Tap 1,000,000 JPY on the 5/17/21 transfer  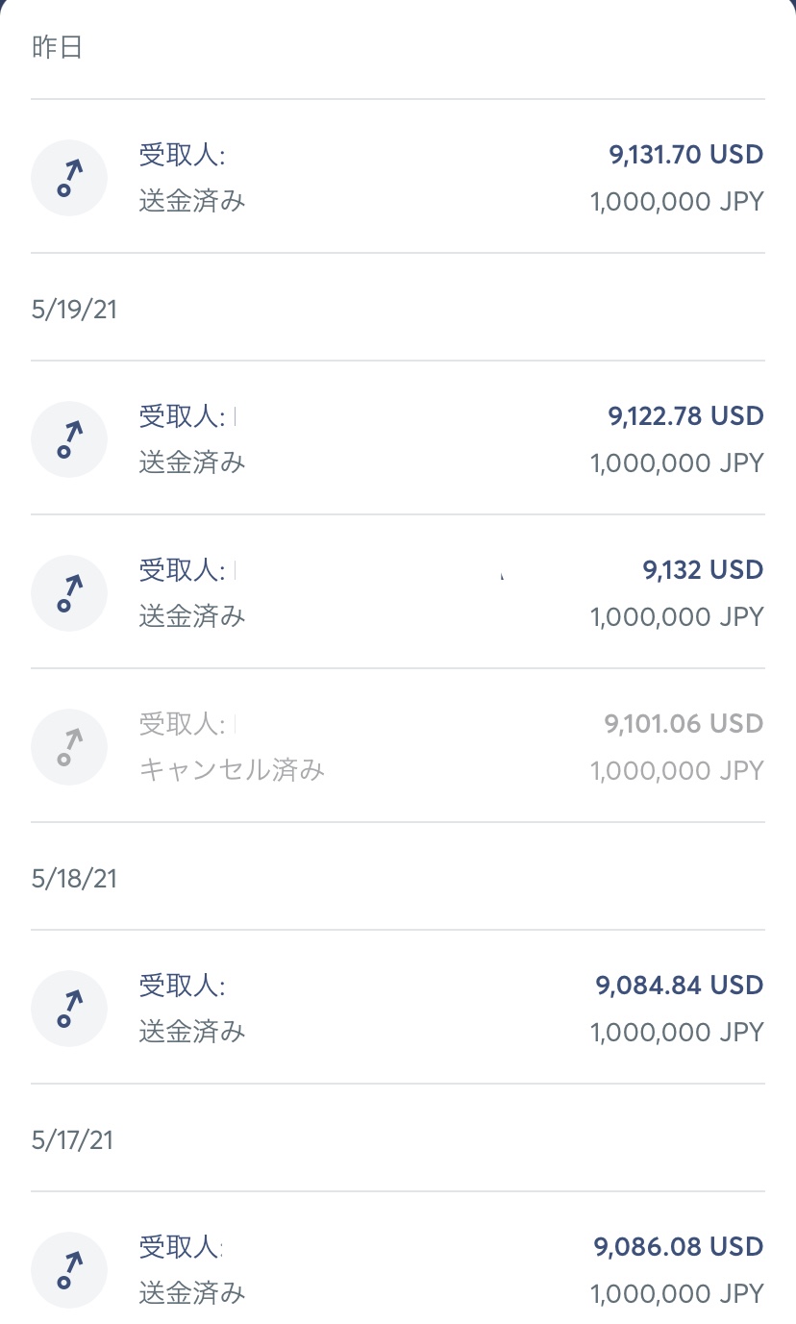(x=677, y=1293)
